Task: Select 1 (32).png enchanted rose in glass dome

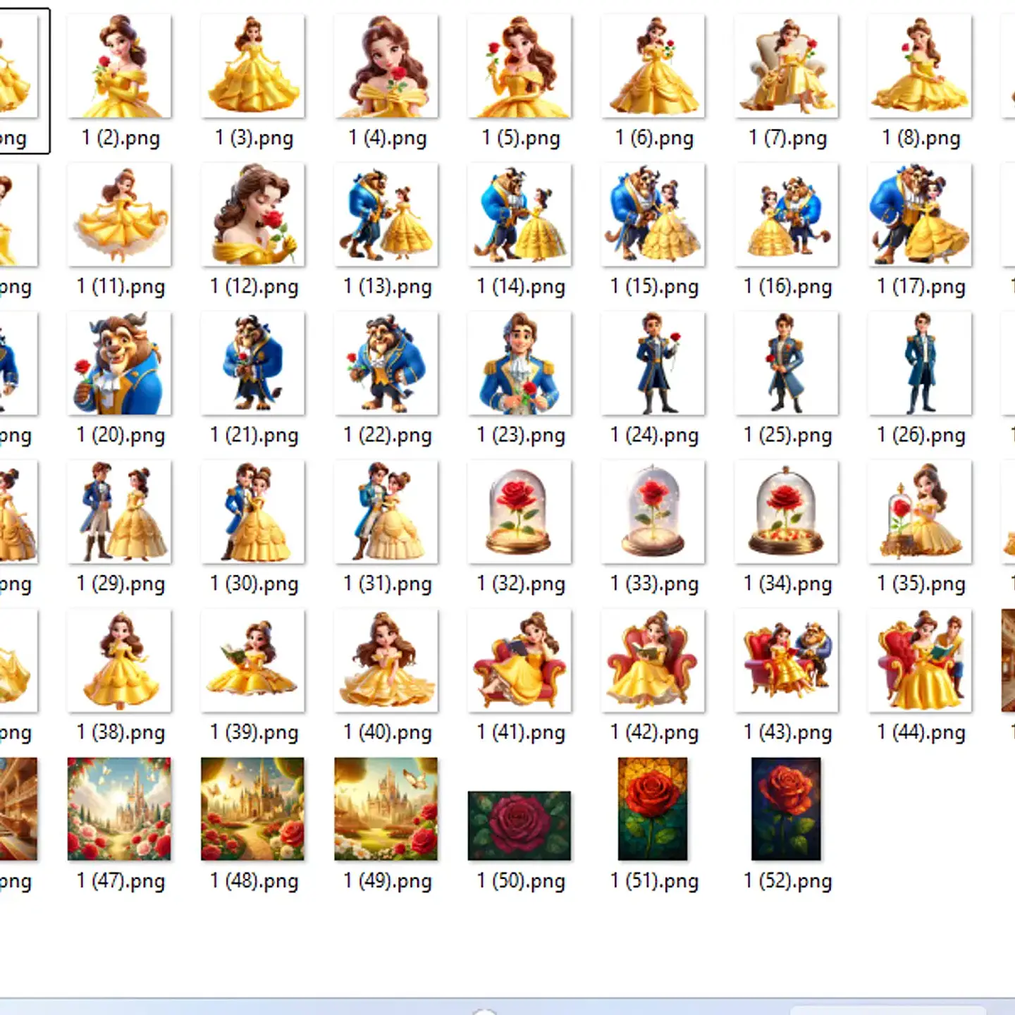Action: click(519, 512)
